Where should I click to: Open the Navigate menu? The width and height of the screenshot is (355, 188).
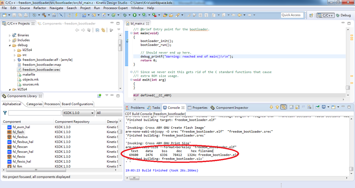(57, 8)
